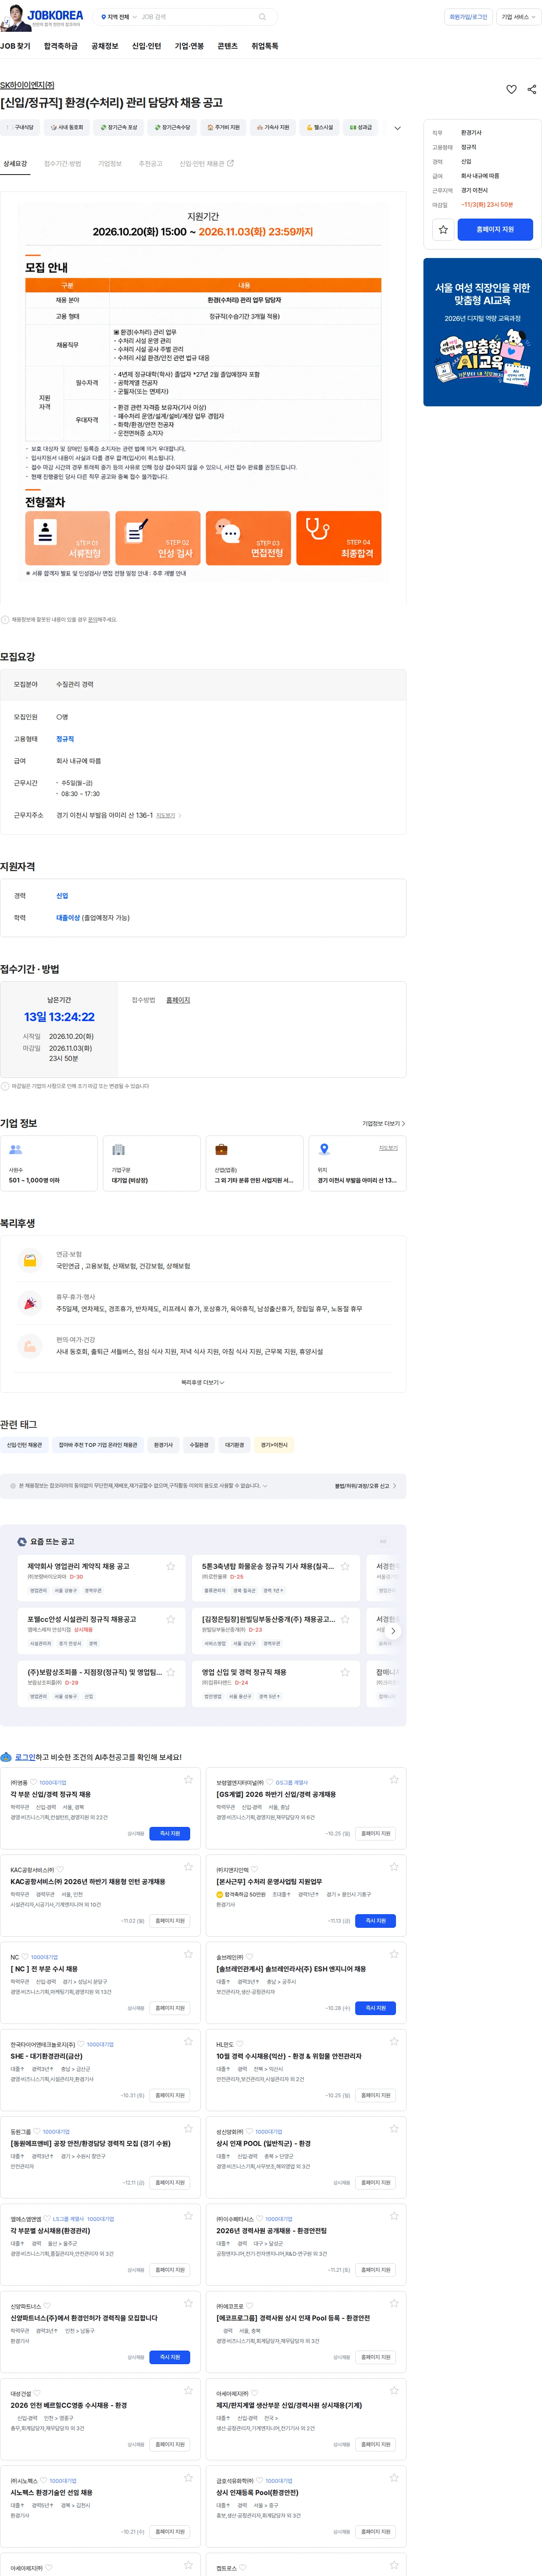
Task: Click the 기업구분 building icon card
Action: click(x=152, y=1162)
